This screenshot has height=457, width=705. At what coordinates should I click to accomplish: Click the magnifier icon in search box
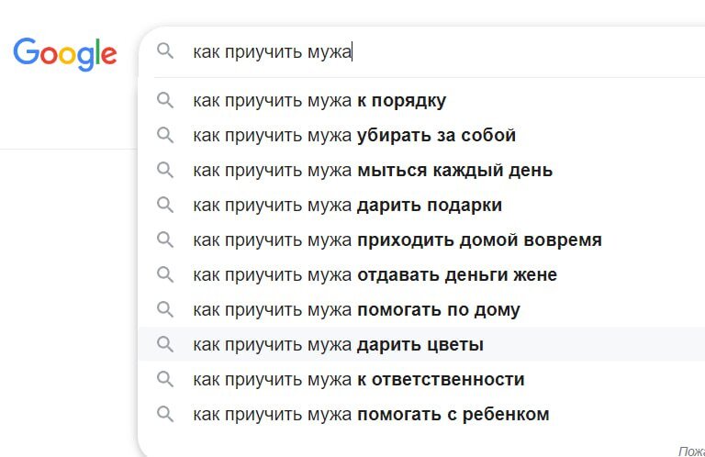tap(165, 51)
